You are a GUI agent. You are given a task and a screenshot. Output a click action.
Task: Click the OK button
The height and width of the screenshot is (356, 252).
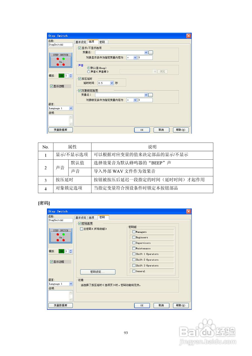pos(142,130)
